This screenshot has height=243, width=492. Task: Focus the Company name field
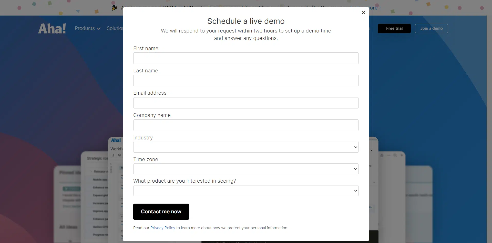pyautogui.click(x=246, y=125)
